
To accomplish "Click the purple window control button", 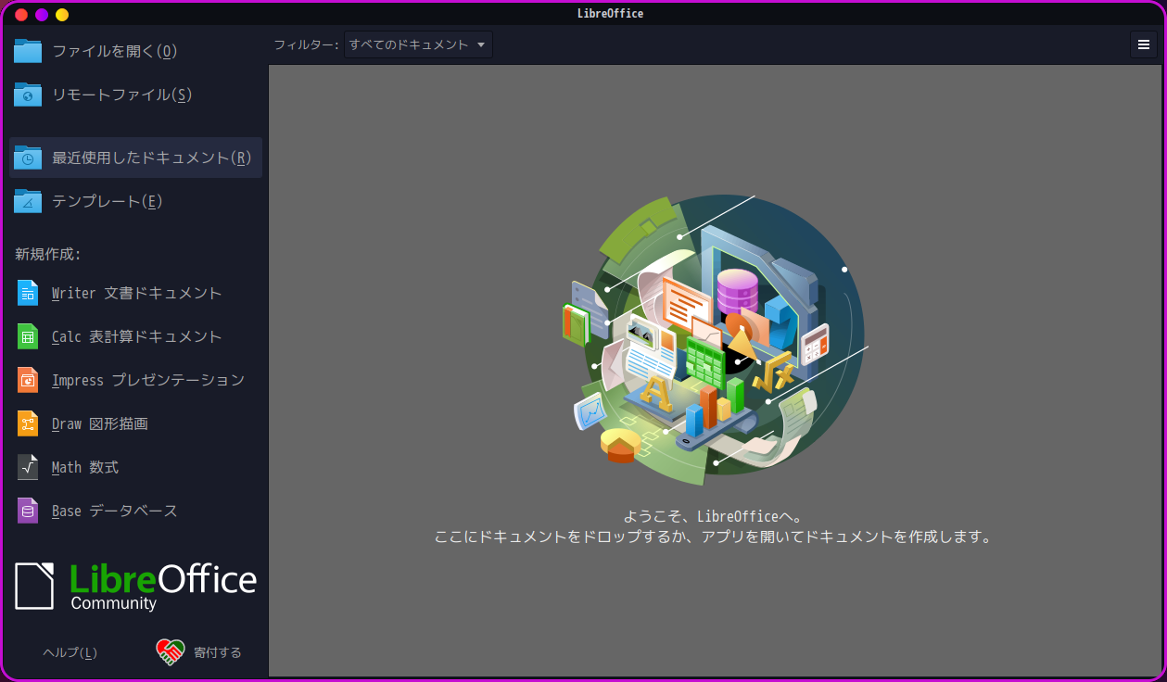I will pos(42,15).
